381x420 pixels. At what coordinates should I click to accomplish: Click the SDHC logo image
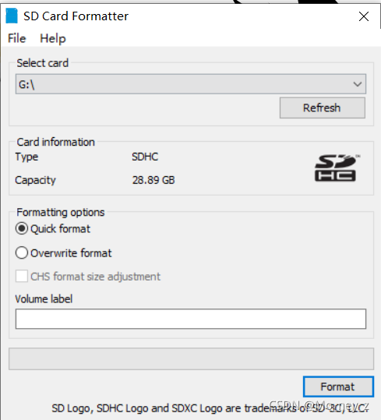337,168
